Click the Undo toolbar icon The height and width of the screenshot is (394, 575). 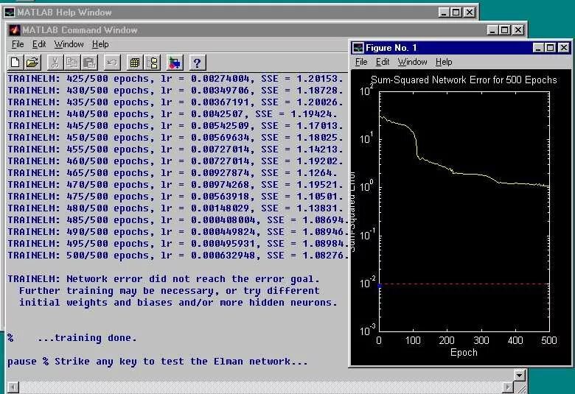112,63
